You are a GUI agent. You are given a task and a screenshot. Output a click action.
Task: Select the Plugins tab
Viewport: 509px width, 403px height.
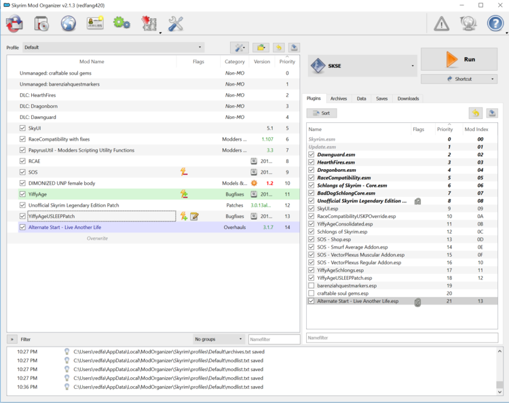click(314, 98)
